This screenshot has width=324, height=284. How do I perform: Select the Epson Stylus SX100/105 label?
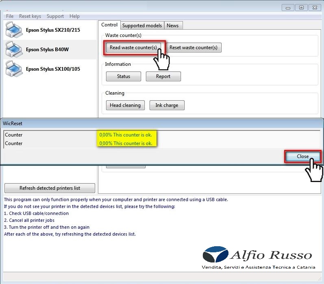click(x=53, y=69)
